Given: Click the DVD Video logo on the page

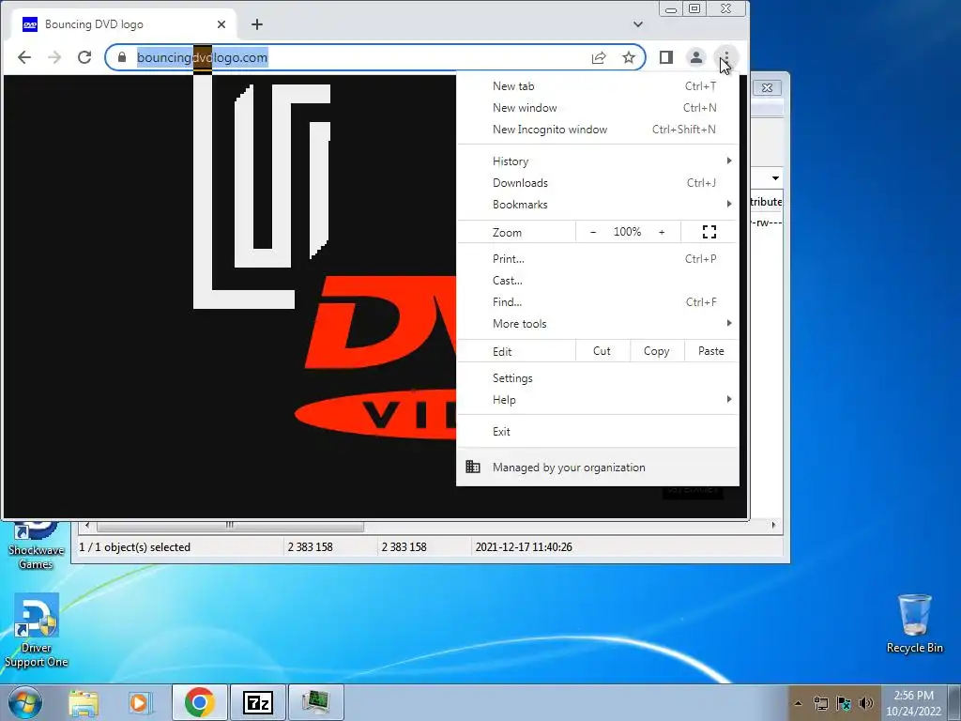Looking at the screenshot, I should (x=375, y=358).
